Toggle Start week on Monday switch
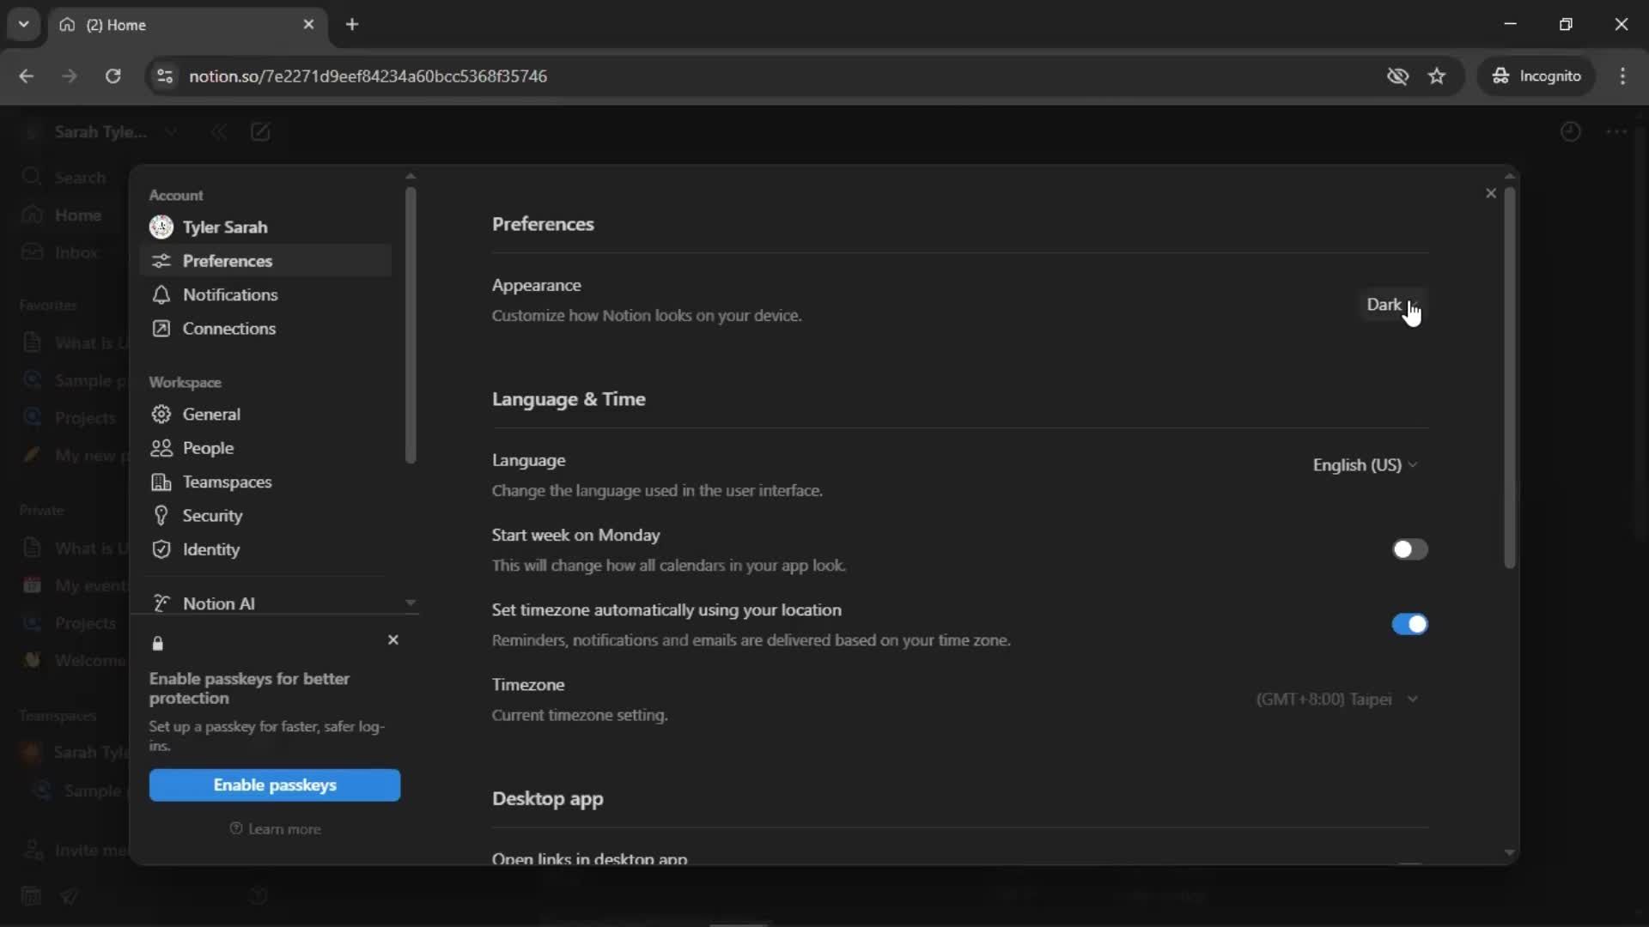Image resolution: width=1649 pixels, height=927 pixels. tap(1409, 549)
